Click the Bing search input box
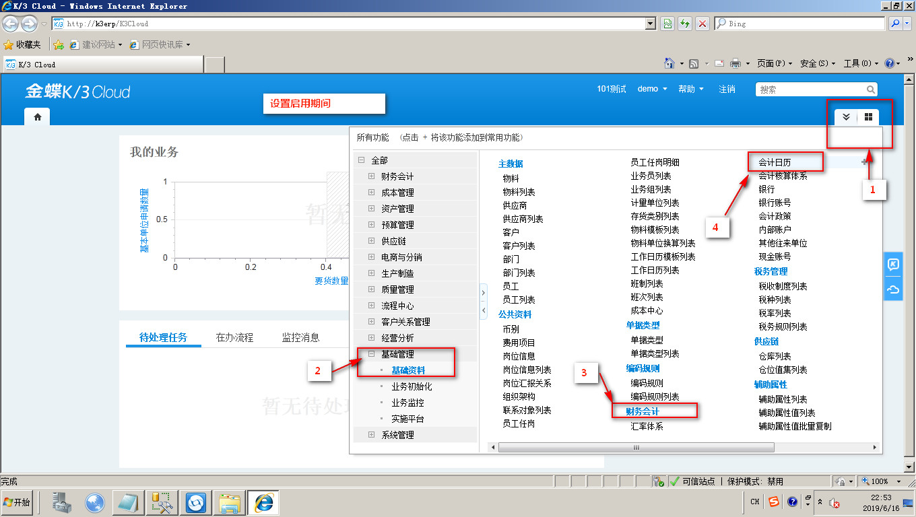Image resolution: width=916 pixels, height=517 pixels. 800,24
